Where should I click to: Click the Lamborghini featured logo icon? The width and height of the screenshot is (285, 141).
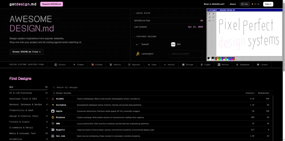[138, 54]
